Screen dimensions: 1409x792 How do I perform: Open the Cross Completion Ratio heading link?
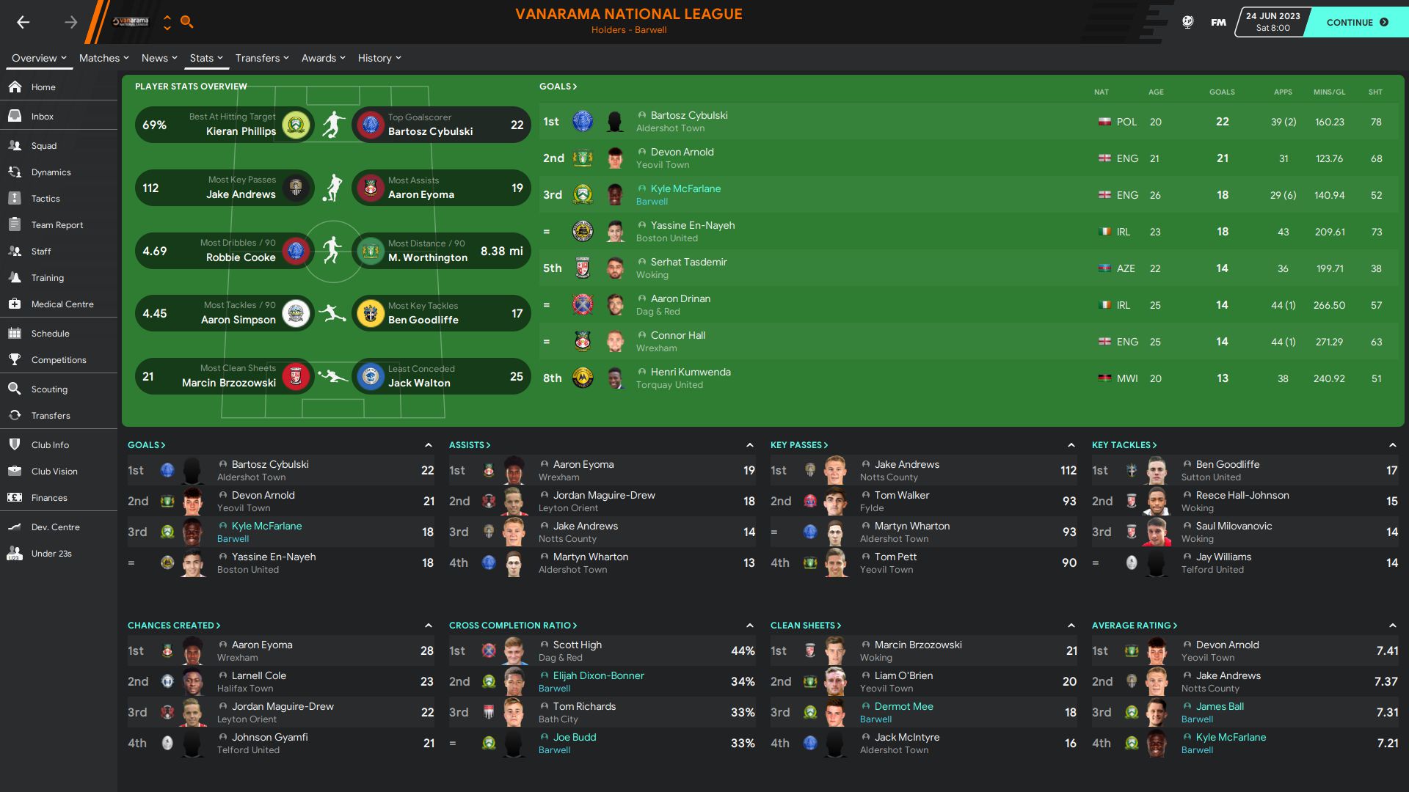tap(513, 626)
